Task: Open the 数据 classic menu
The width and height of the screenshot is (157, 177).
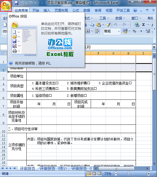Action: pyautogui.click(x=120, y=18)
